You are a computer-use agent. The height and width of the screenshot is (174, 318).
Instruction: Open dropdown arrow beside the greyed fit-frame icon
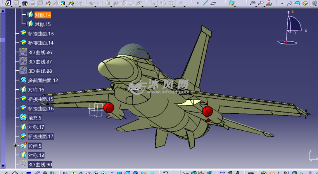(185, 7)
